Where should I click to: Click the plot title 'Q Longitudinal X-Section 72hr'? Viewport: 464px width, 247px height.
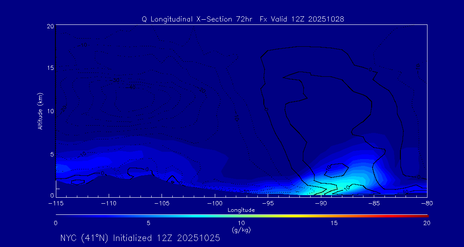(x=198, y=19)
